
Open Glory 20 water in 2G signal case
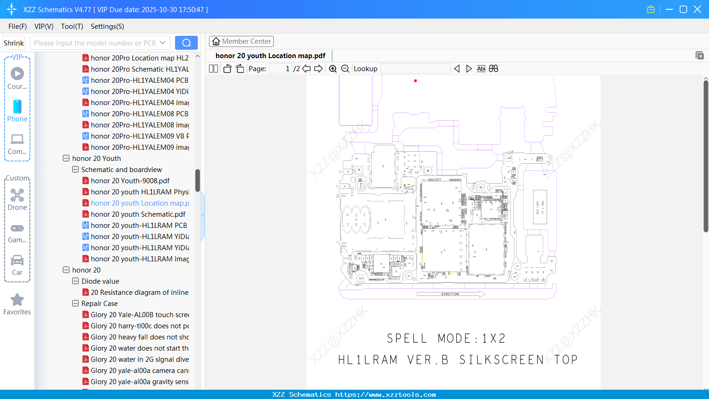click(x=140, y=359)
